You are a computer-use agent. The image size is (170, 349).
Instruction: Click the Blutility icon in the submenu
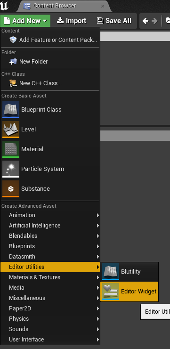111,272
